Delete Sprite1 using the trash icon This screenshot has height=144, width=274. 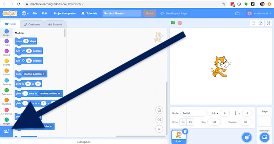[x=185, y=131]
